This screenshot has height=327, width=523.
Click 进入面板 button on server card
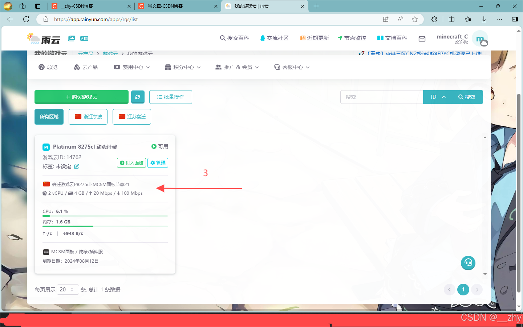click(x=131, y=163)
